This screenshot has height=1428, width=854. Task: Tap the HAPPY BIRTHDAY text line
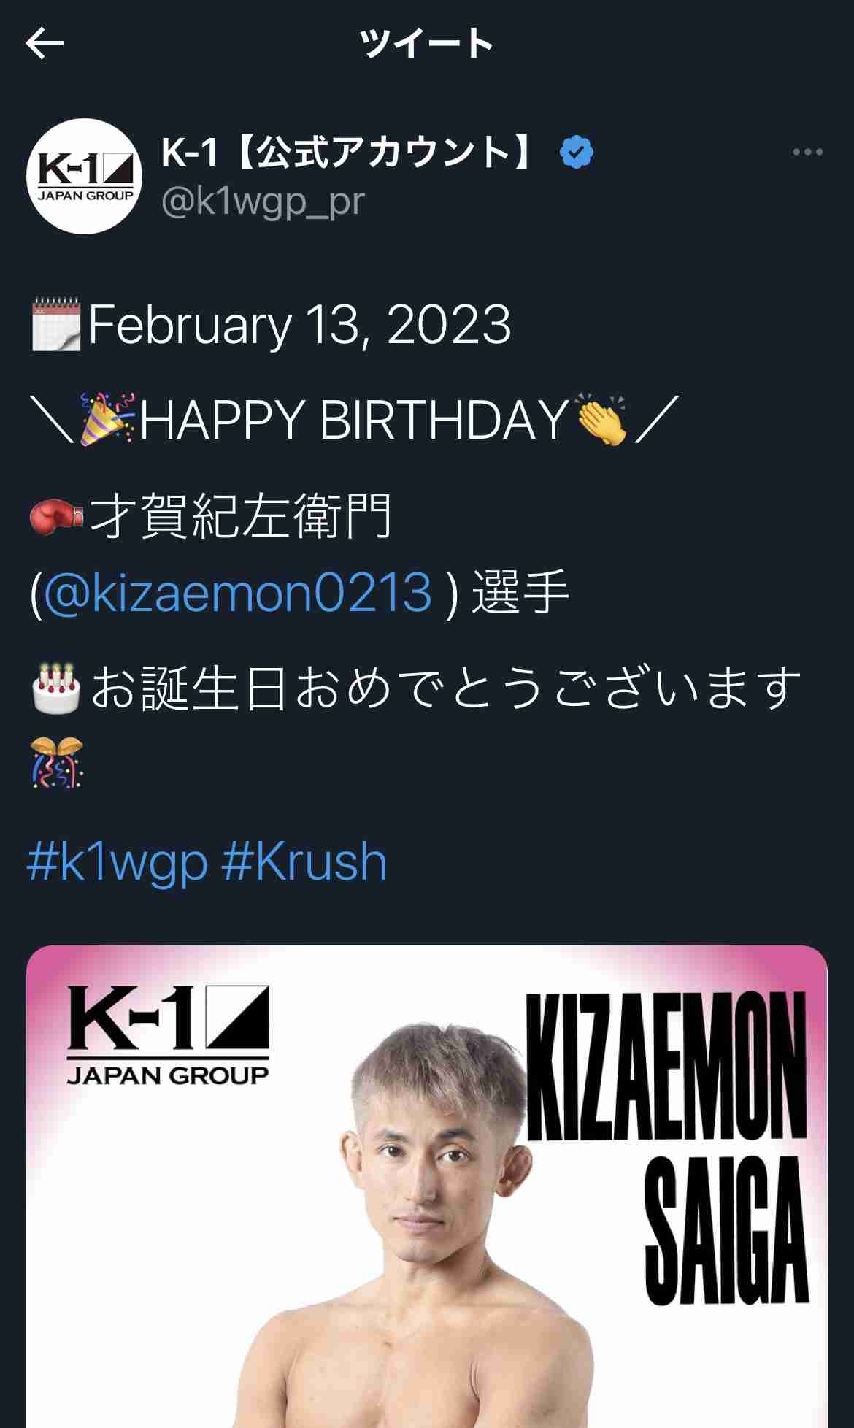[355, 420]
